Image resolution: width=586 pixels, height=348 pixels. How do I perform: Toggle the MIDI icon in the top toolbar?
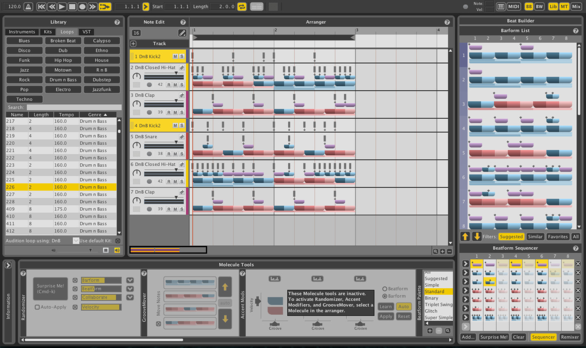pos(514,7)
